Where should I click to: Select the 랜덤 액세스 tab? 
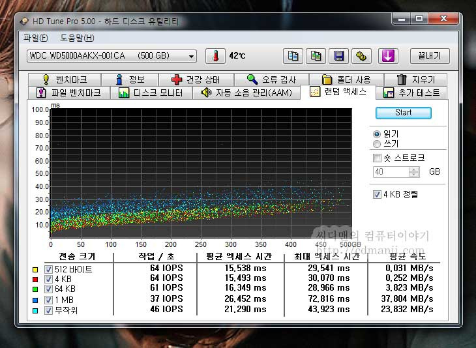(338, 92)
